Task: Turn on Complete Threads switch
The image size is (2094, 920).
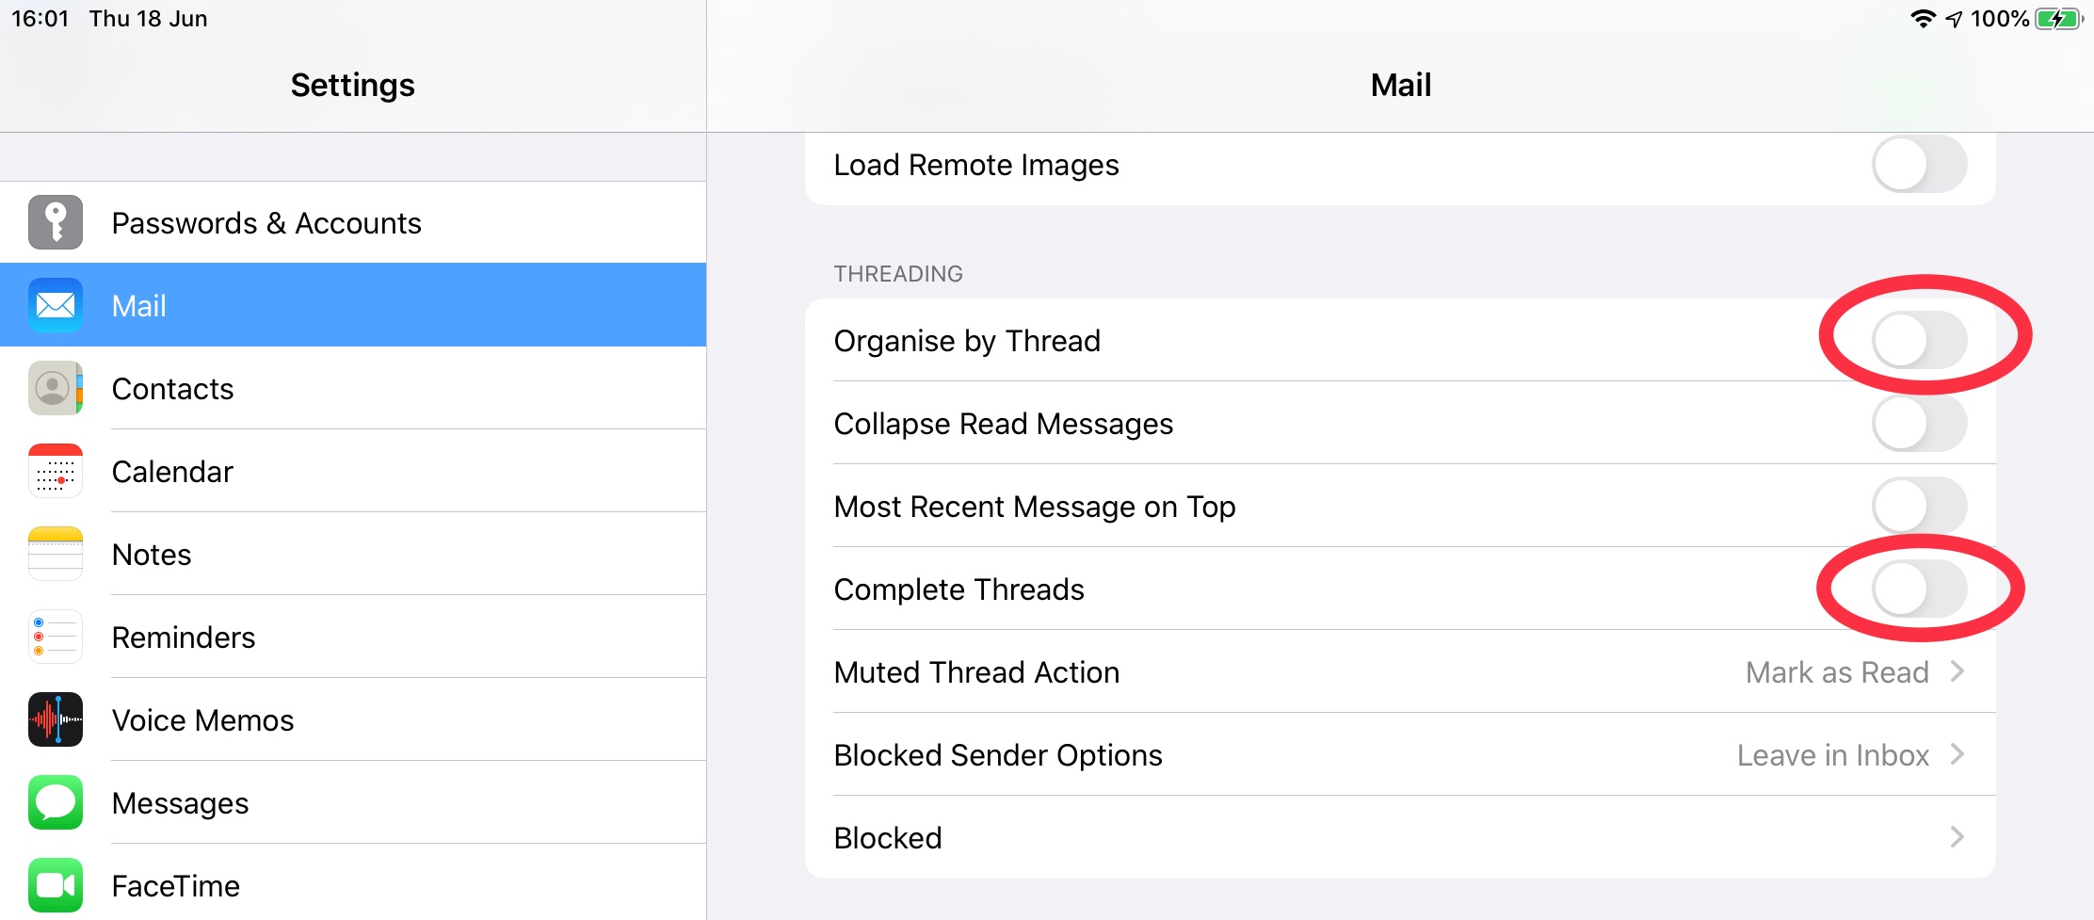Action: 1919,589
